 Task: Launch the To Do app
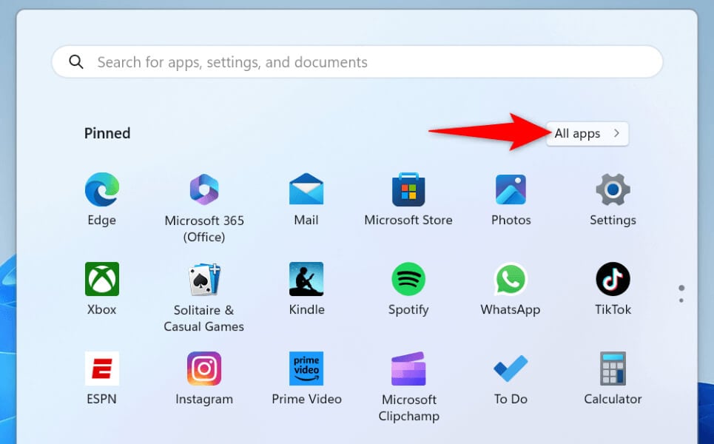[511, 369]
